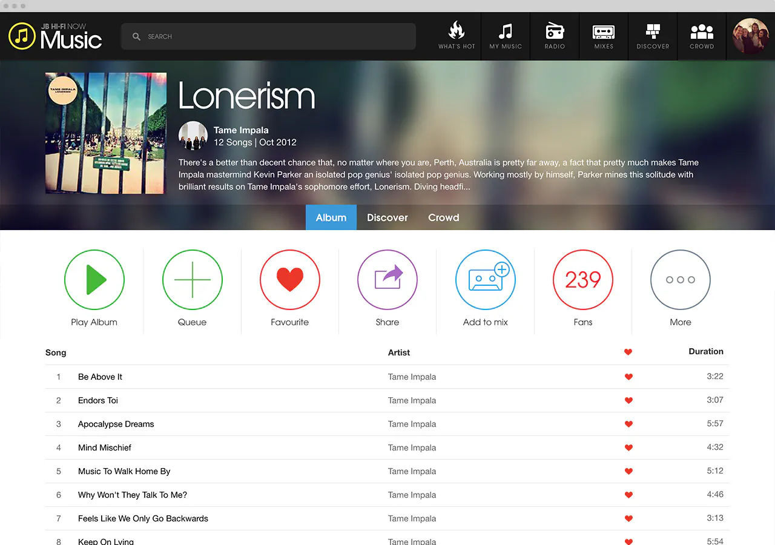View the 239 Fans circle
Screen dimensions: 775x545
583,280
